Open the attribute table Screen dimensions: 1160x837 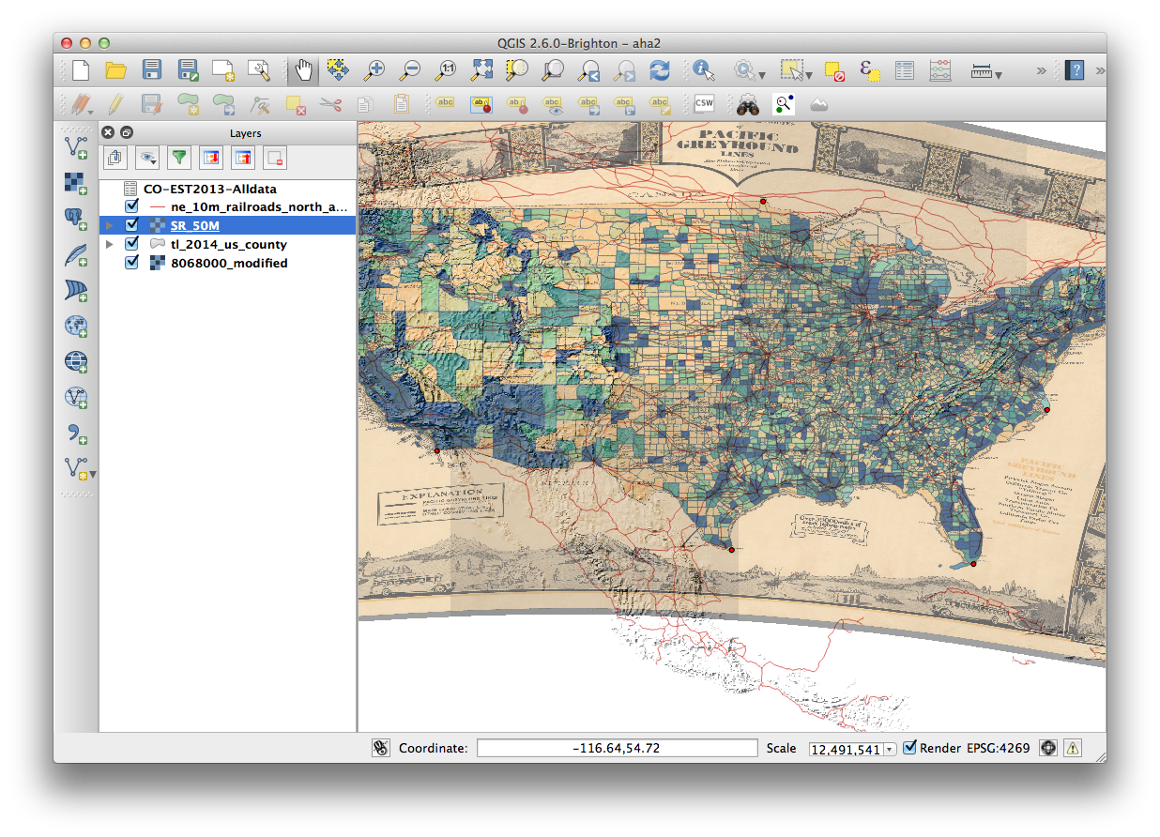pos(905,69)
